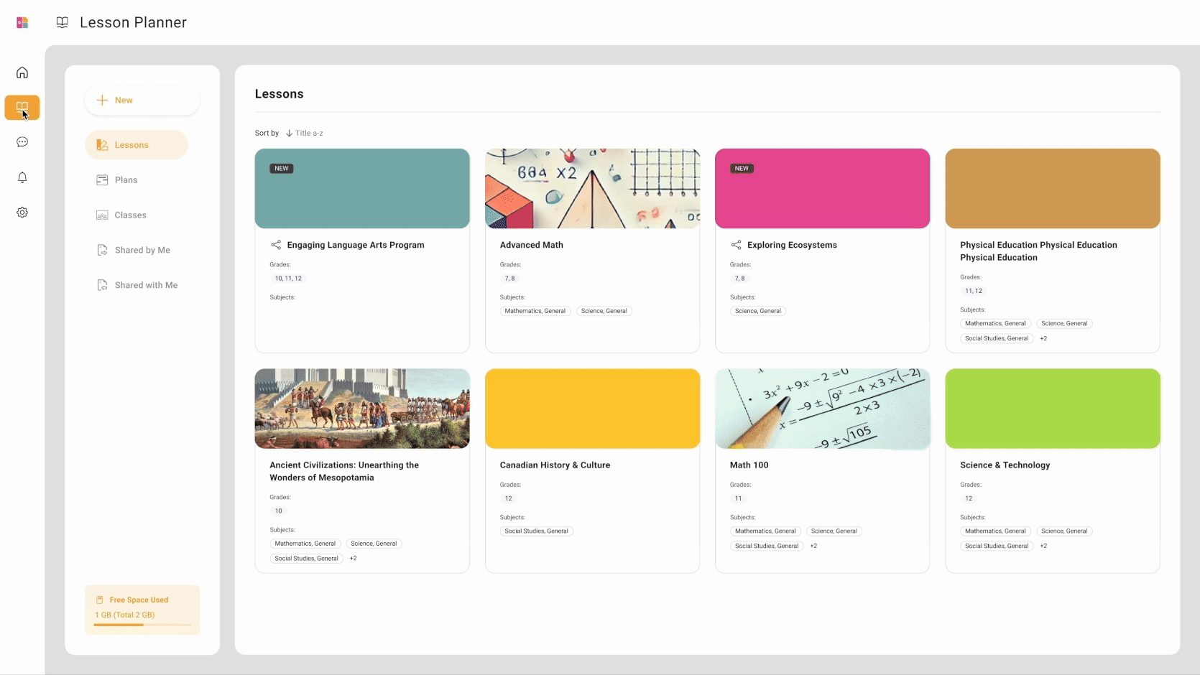Open the Shared by Me section
The width and height of the screenshot is (1200, 675).
(x=142, y=250)
